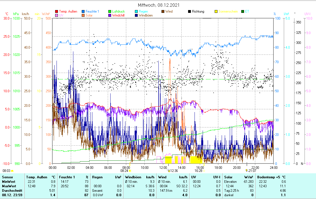Click the hPa axis unit label

tap(16, 14)
